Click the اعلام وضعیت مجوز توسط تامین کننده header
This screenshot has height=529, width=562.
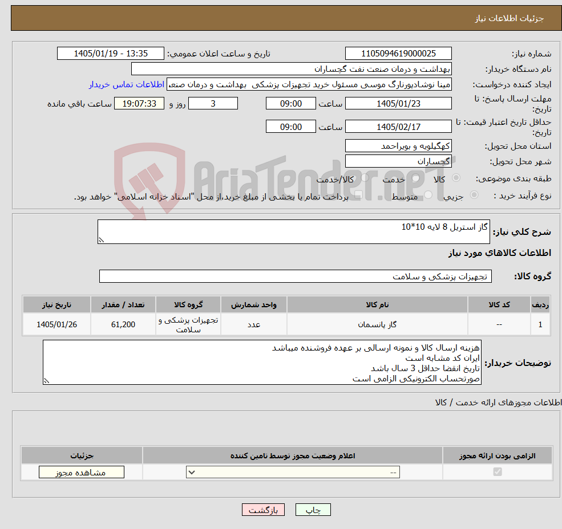pos(293,455)
